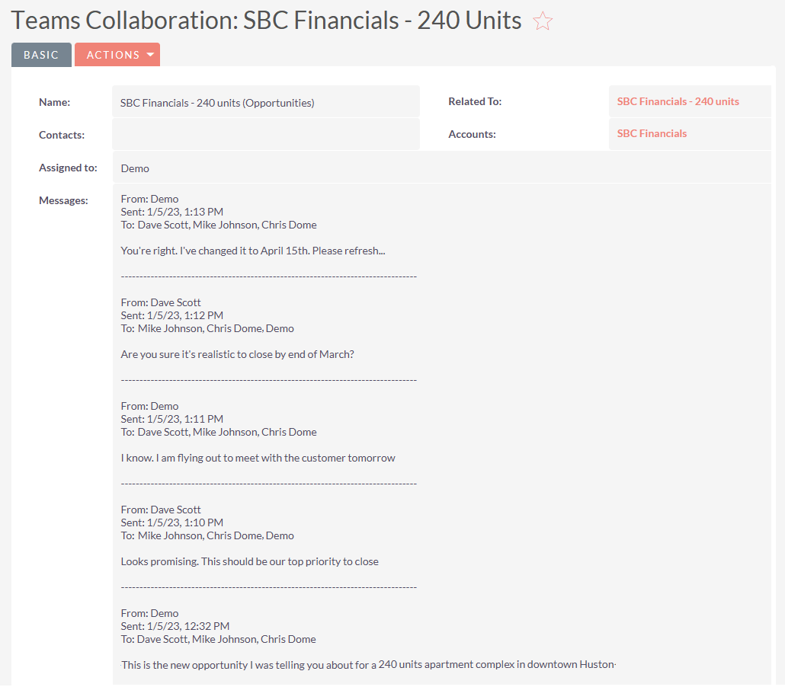785x687 pixels.
Task: Click the 'Sent: 1/5/23, 1:10 PM' timestamp
Action: coord(172,522)
